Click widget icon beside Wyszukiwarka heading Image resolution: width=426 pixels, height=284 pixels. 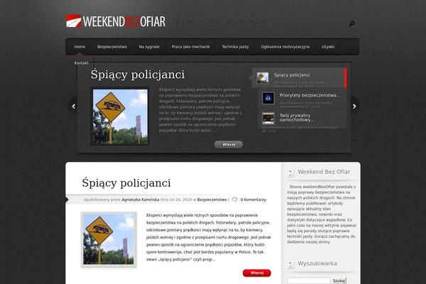pyautogui.click(x=290, y=264)
